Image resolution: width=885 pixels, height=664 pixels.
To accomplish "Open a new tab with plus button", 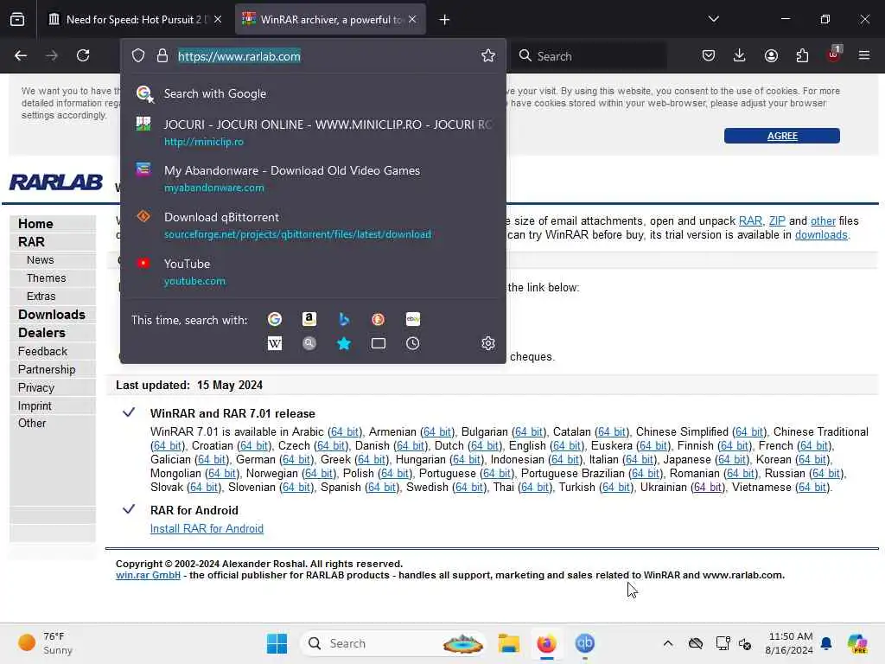I will [444, 20].
